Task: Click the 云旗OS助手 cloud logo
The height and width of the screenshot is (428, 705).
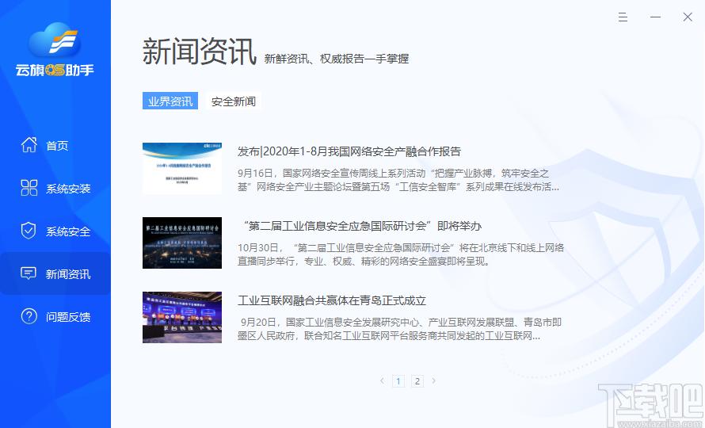Action: (55, 49)
